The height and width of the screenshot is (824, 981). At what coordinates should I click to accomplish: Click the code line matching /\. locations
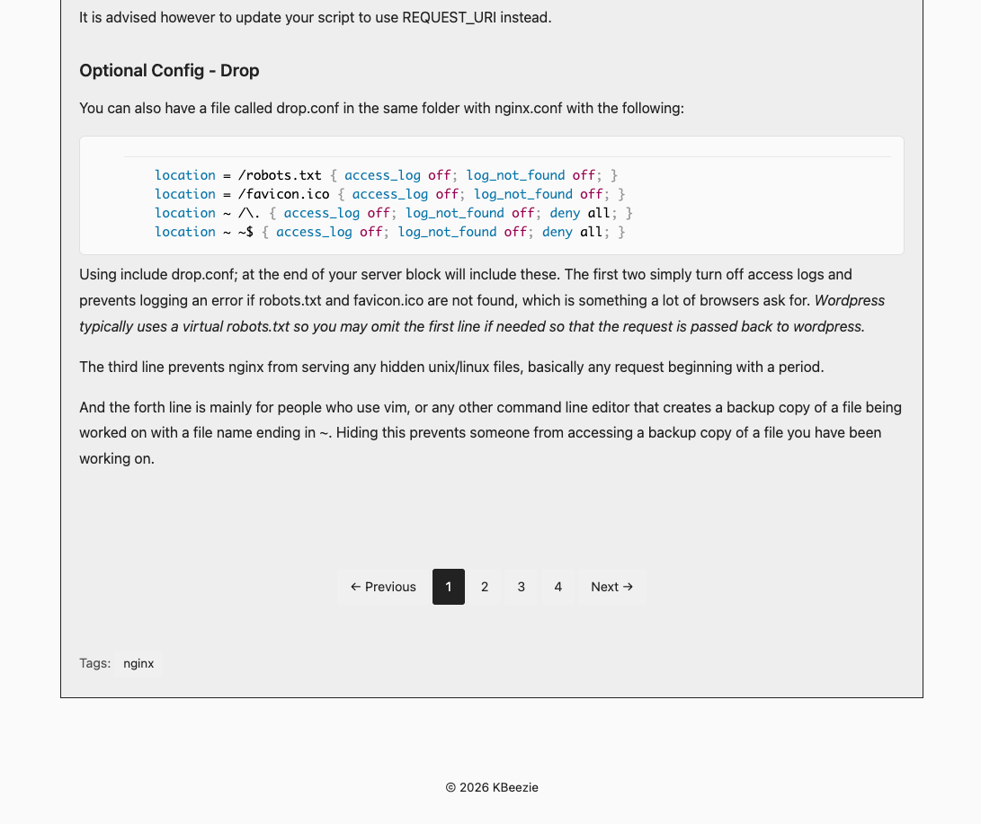(x=394, y=213)
